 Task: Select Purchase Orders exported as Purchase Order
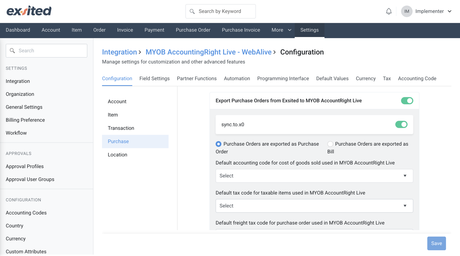(218, 144)
